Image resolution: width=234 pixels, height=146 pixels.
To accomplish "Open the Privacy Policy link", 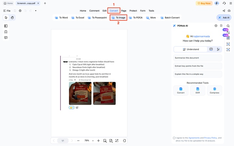I will (210, 138).
